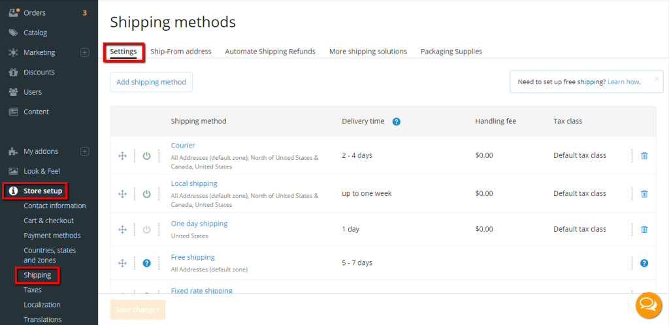Click the Courier move handle icon
Screen dimensions: 669x325
(122, 156)
